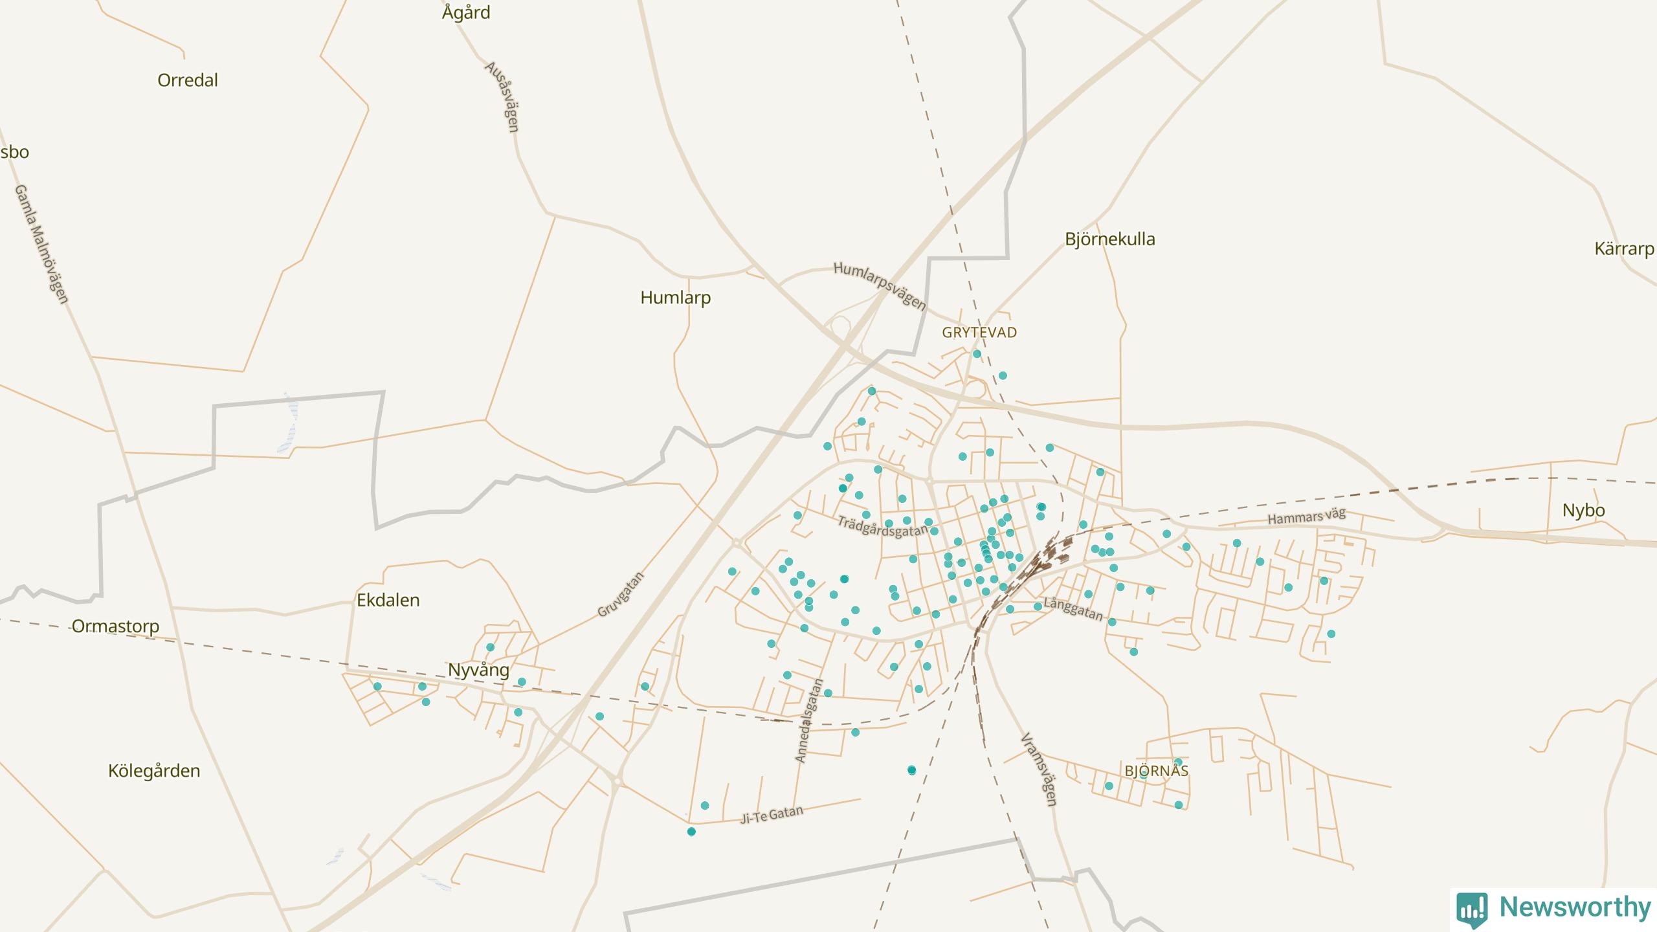Viewport: 1657px width, 932px height.
Task: Click the BJÖRNÅS district label
Action: tap(1157, 771)
